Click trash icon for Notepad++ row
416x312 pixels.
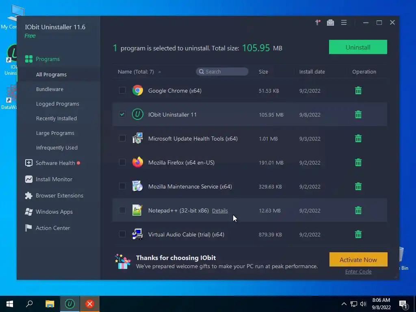coord(358,210)
